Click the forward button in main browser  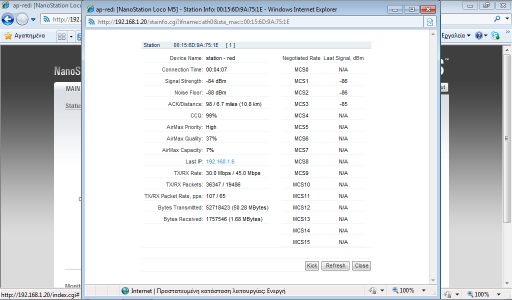point(22,19)
